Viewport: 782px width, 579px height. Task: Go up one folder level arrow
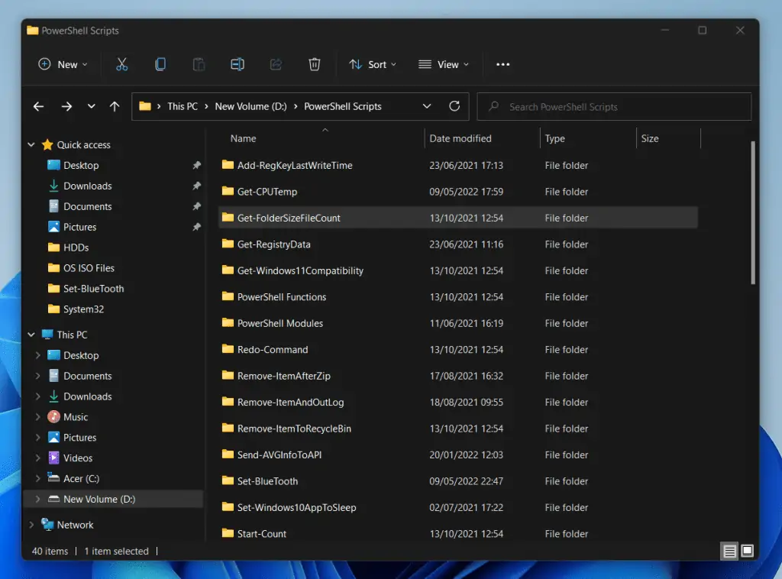(x=115, y=106)
